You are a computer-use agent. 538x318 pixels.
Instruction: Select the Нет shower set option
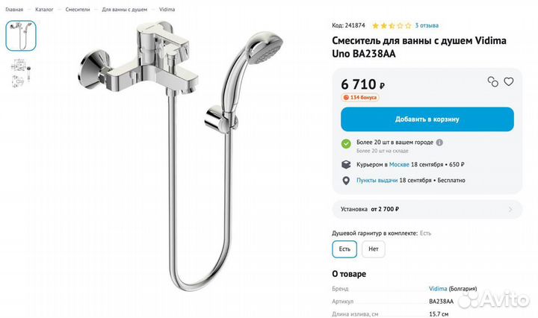click(x=374, y=249)
